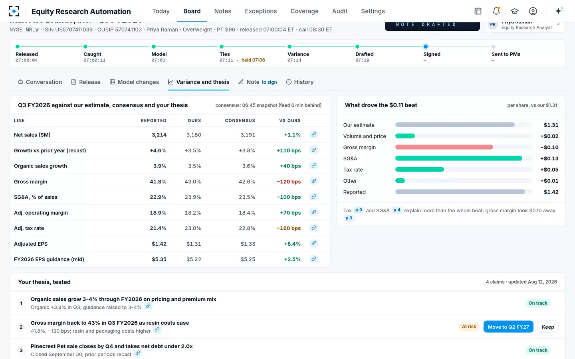Select the Release sub-tab
Image resolution: width=575 pixels, height=359 pixels.
tap(86, 82)
